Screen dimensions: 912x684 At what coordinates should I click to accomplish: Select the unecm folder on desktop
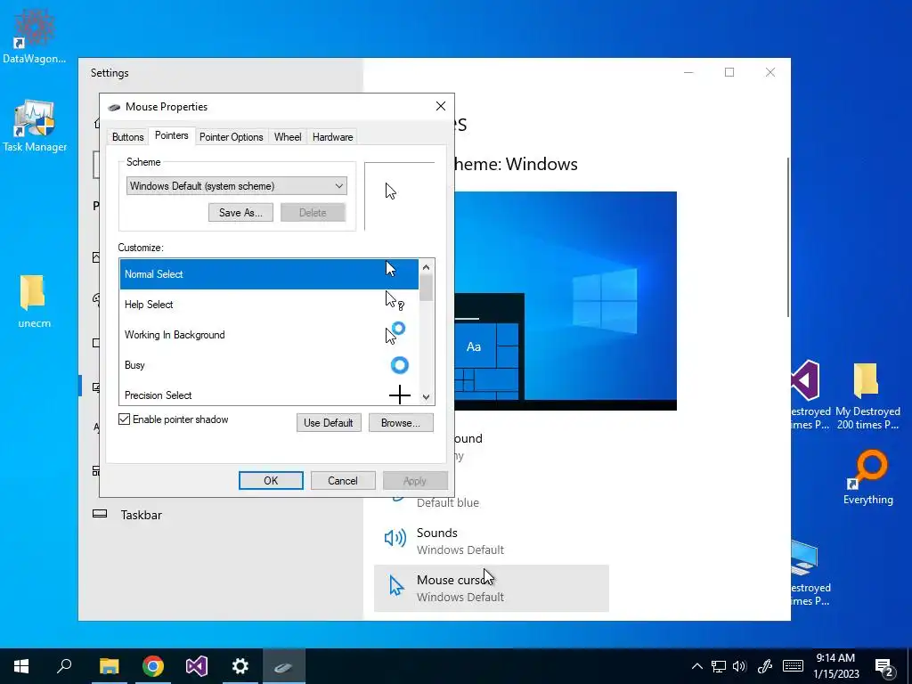[34, 301]
